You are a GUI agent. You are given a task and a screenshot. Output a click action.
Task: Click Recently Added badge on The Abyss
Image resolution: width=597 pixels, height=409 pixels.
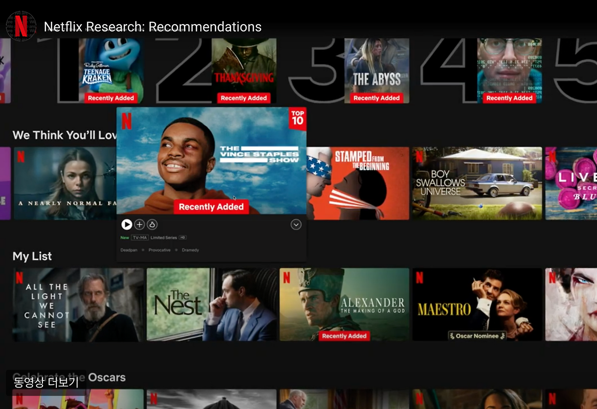[x=377, y=98]
